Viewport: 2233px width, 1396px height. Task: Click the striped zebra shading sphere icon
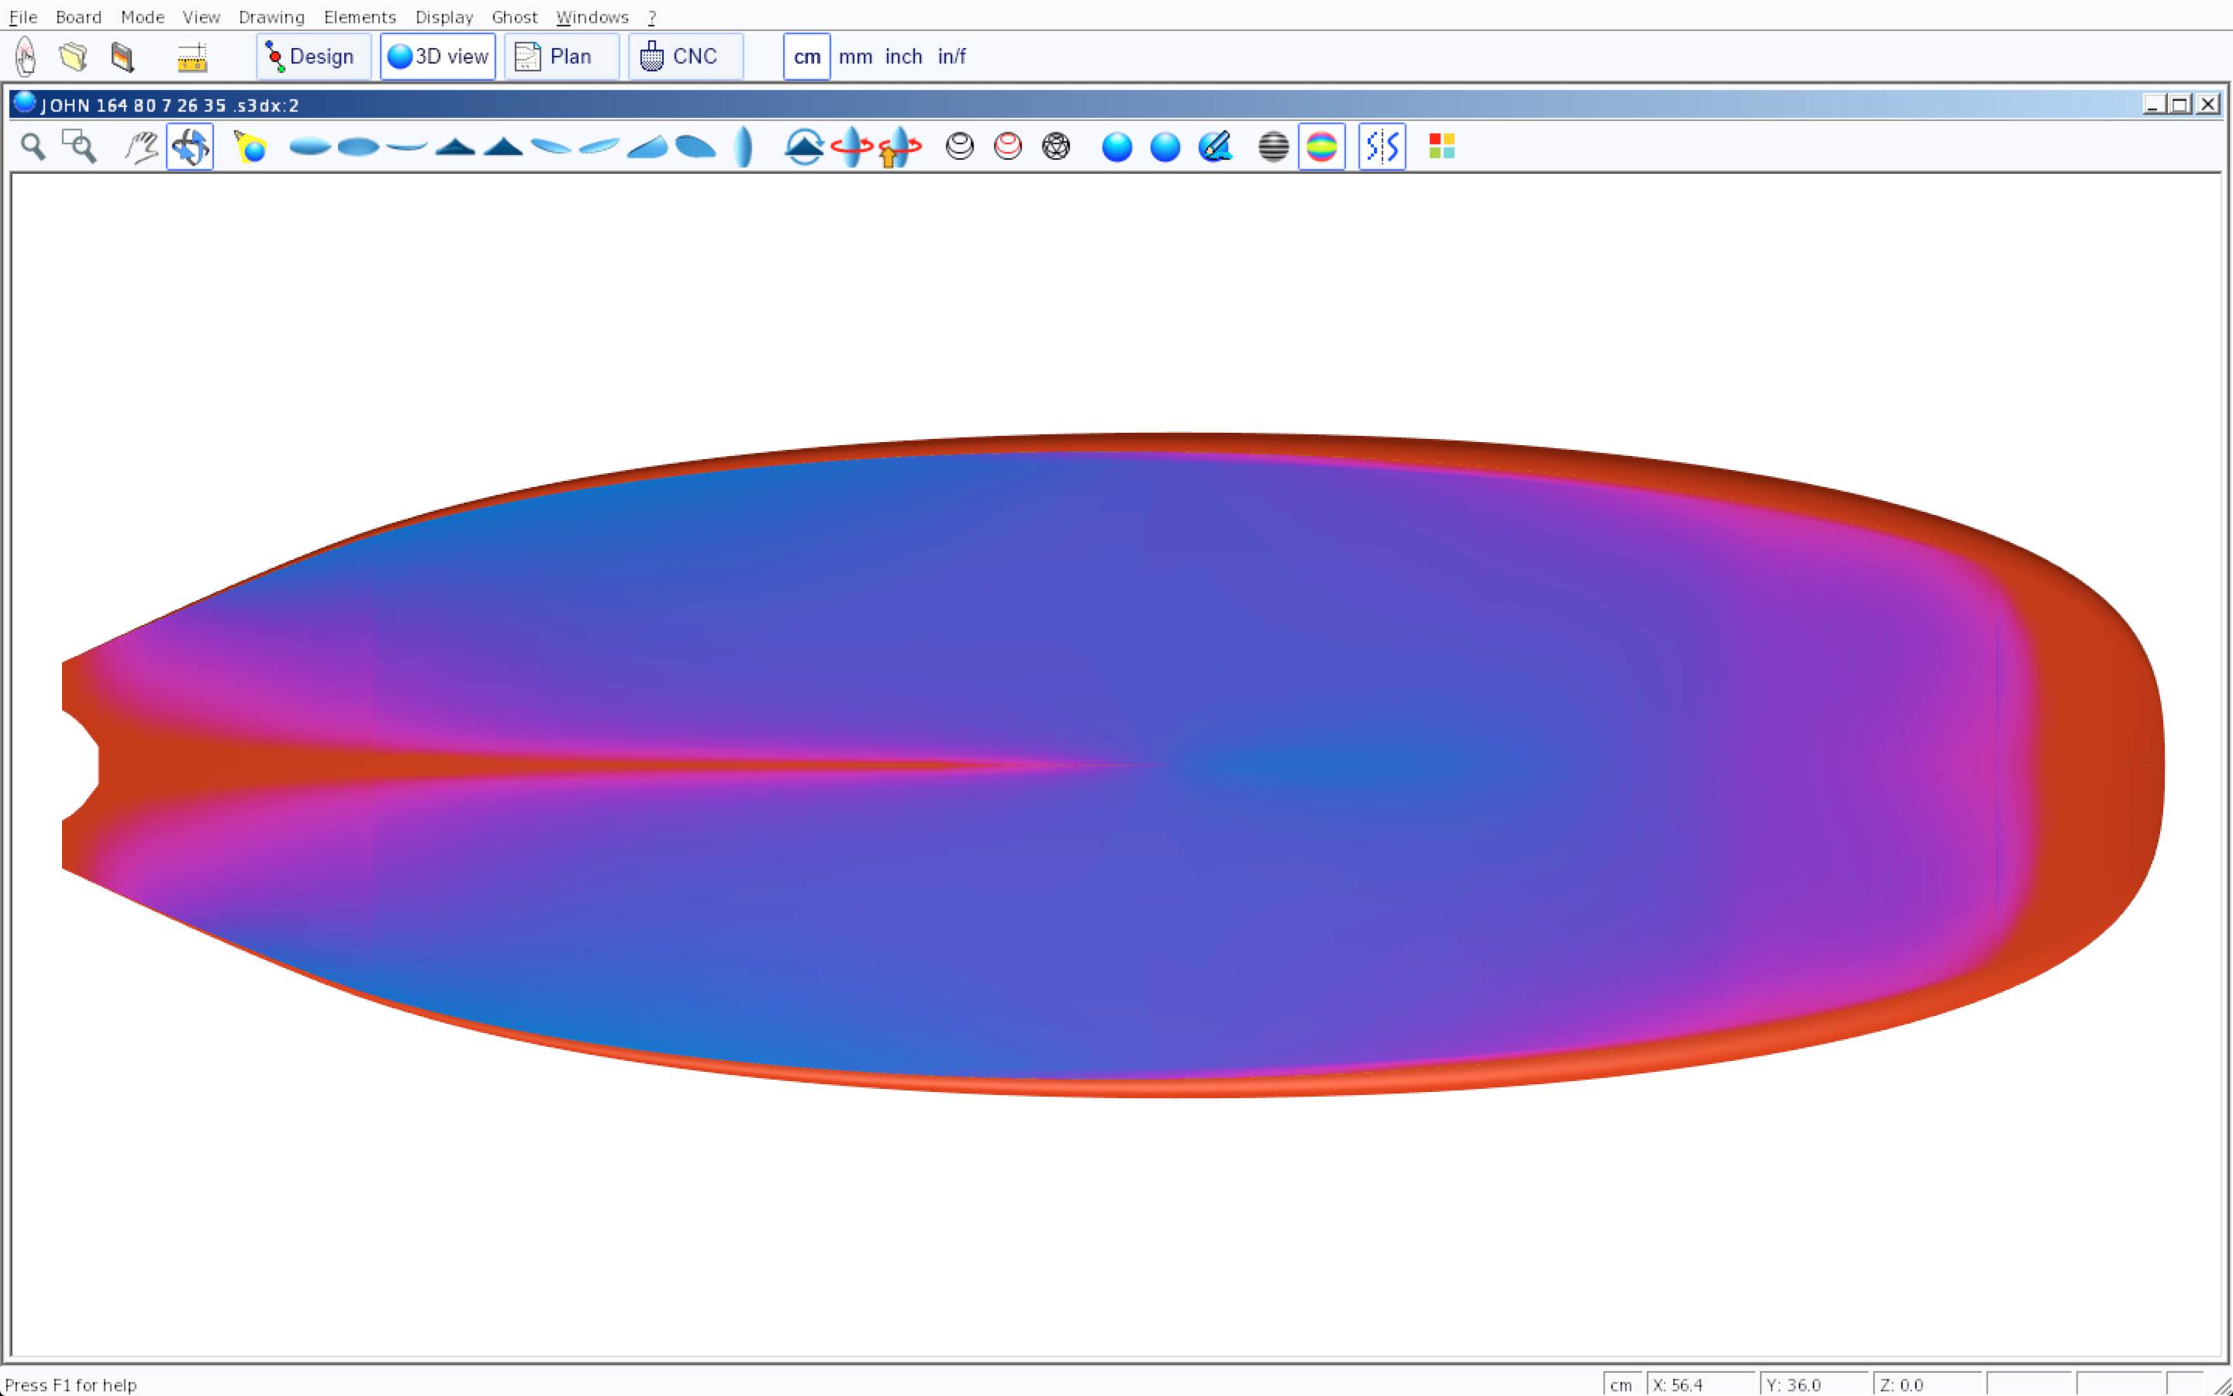click(x=1273, y=147)
